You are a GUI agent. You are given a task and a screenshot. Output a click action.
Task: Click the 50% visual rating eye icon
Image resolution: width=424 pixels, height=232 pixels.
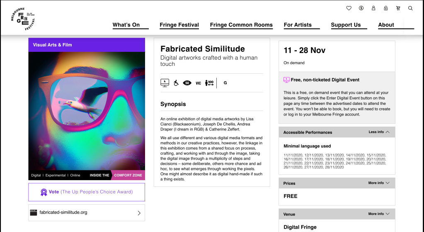click(x=187, y=83)
